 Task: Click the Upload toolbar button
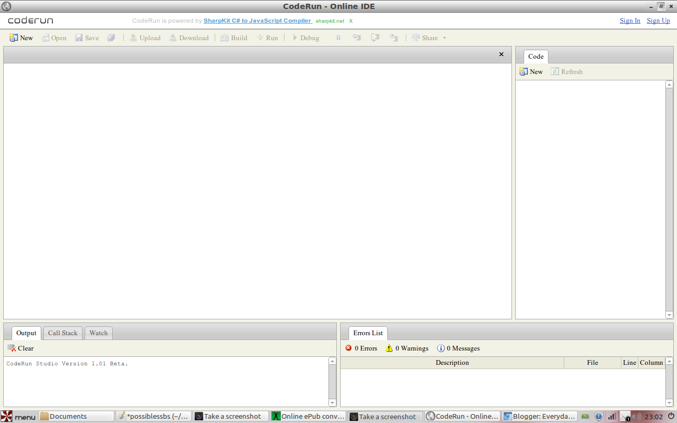point(145,38)
